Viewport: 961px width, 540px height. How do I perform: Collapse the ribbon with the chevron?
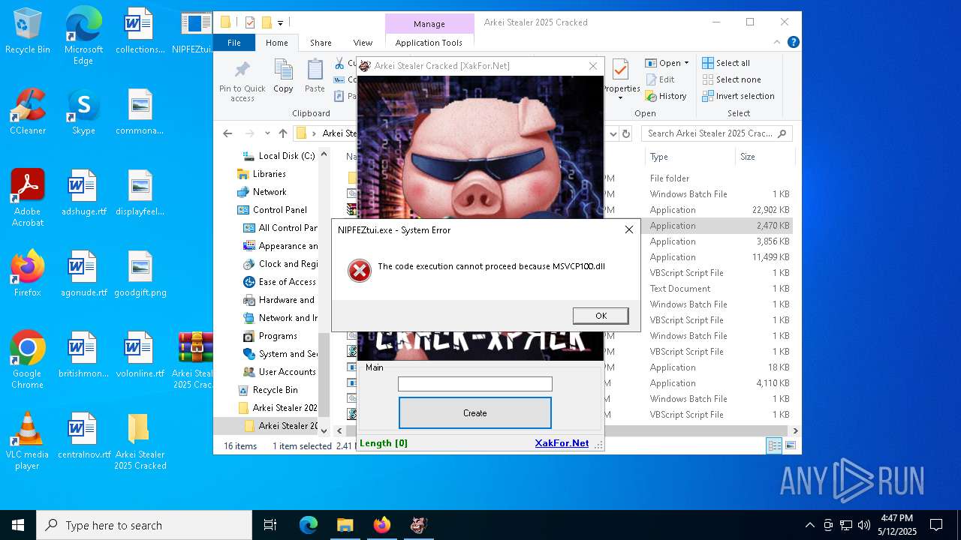pos(778,43)
